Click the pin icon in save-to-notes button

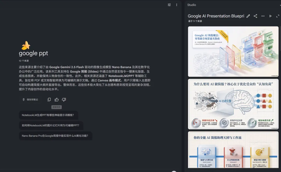(x=24, y=100)
